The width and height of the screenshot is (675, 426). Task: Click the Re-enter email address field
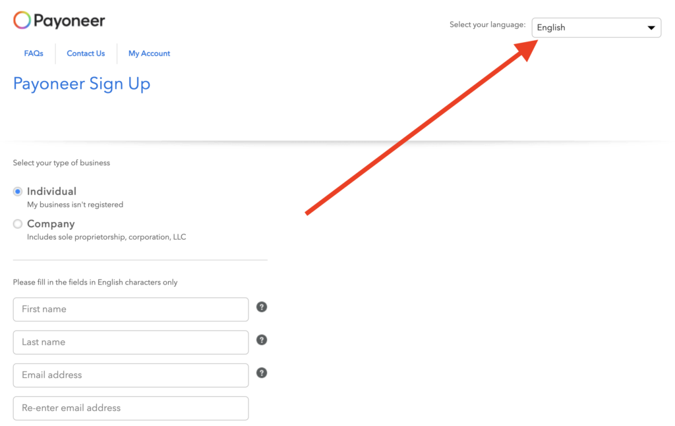coord(131,408)
